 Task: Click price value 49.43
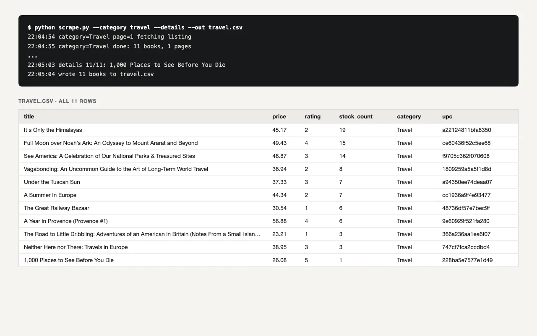(x=279, y=143)
